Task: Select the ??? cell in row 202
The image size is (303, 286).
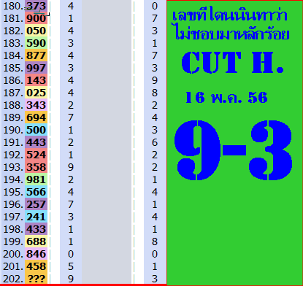Action: (36, 279)
